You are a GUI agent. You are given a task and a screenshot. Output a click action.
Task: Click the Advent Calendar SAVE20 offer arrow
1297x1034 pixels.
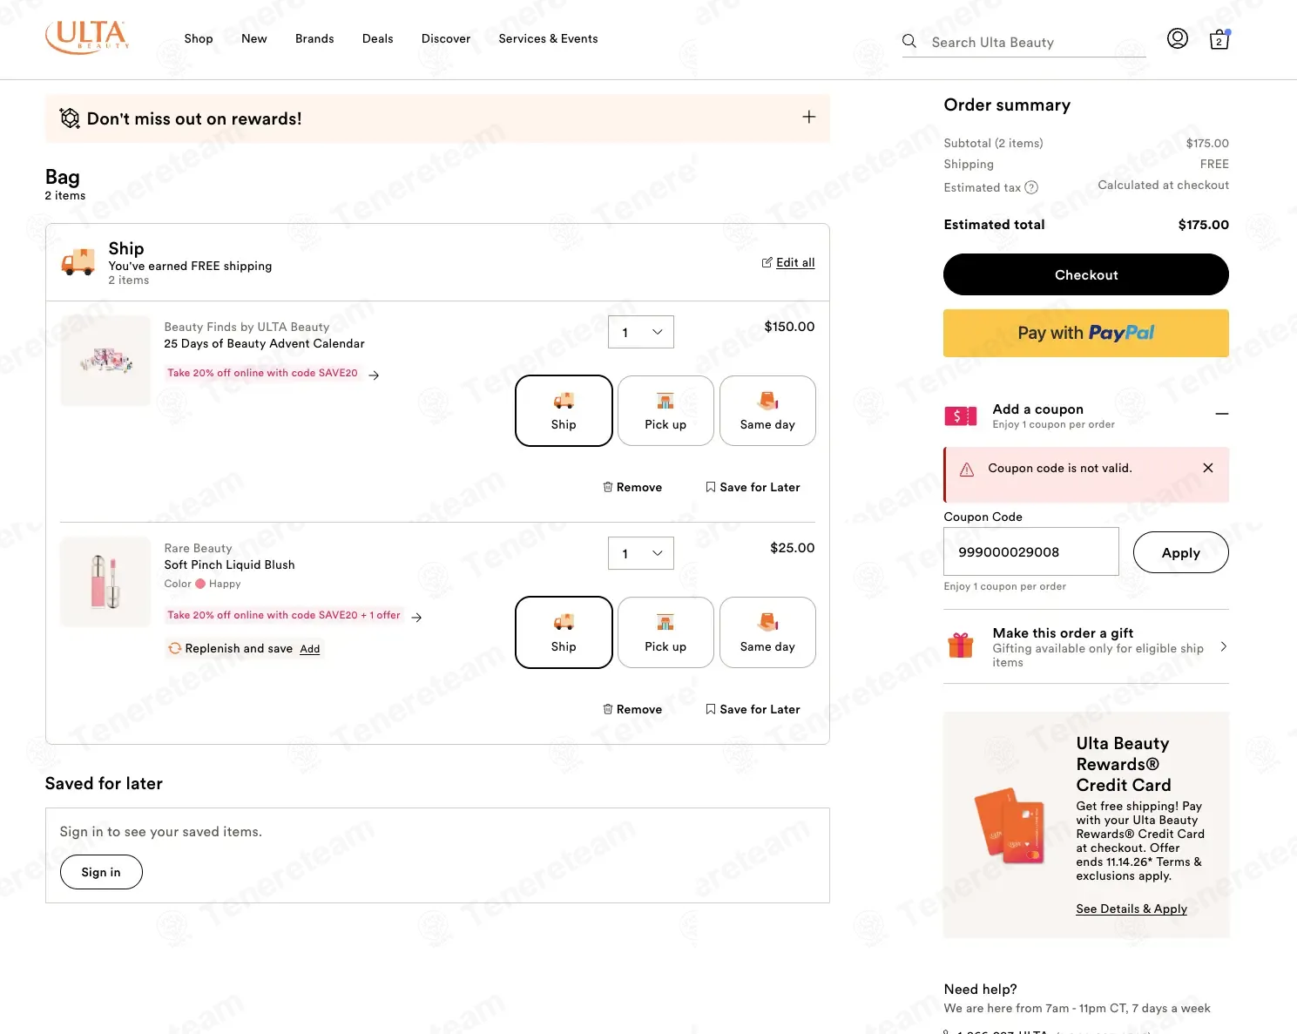point(374,375)
